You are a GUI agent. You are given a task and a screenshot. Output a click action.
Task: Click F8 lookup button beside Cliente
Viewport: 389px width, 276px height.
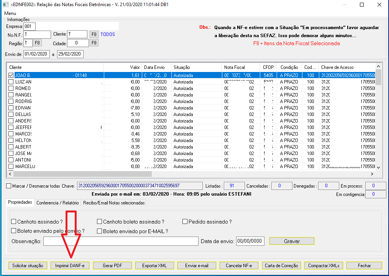pos(94,34)
